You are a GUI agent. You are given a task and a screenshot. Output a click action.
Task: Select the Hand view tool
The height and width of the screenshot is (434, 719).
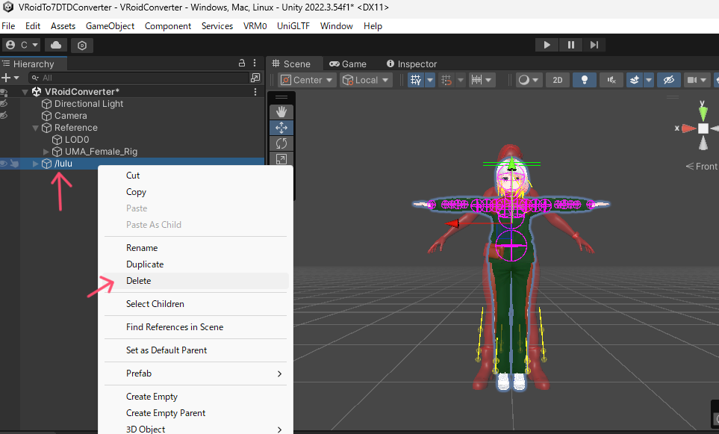(x=281, y=111)
